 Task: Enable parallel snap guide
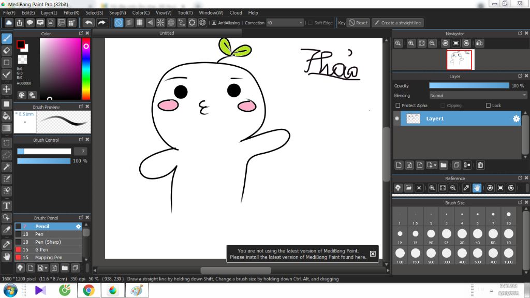[129, 23]
